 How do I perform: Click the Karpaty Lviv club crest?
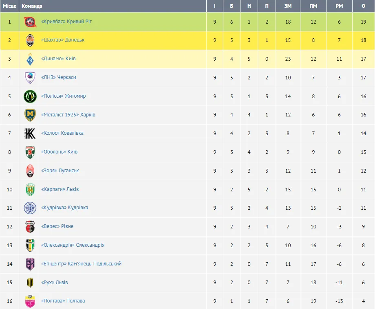30,189
